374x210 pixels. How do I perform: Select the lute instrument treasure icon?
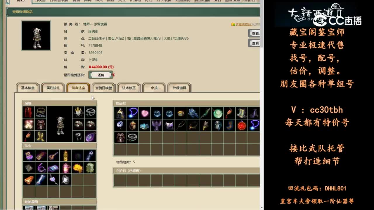pos(53,155)
